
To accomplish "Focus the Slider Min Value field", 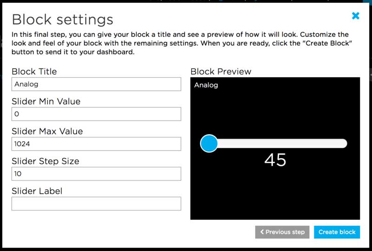I will pos(96,114).
